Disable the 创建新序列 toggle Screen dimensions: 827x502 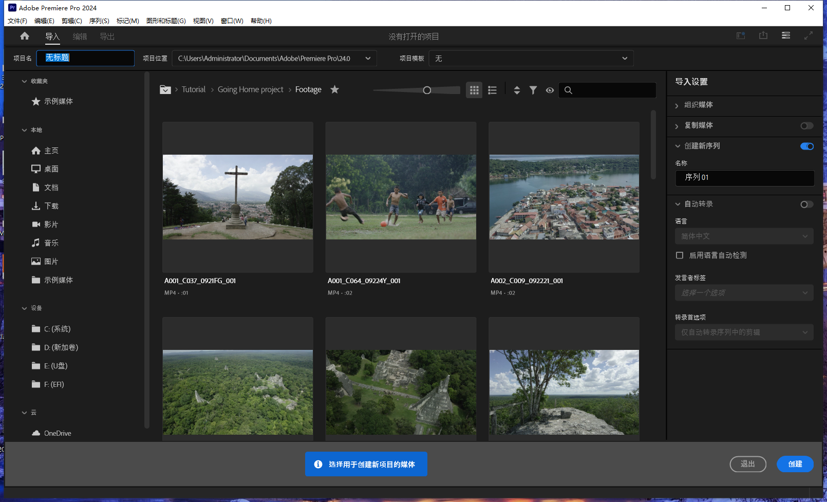pyautogui.click(x=806, y=146)
